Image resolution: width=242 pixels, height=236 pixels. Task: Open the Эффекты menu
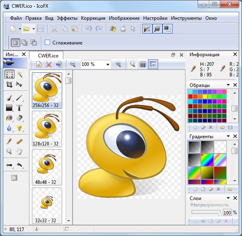67,18
